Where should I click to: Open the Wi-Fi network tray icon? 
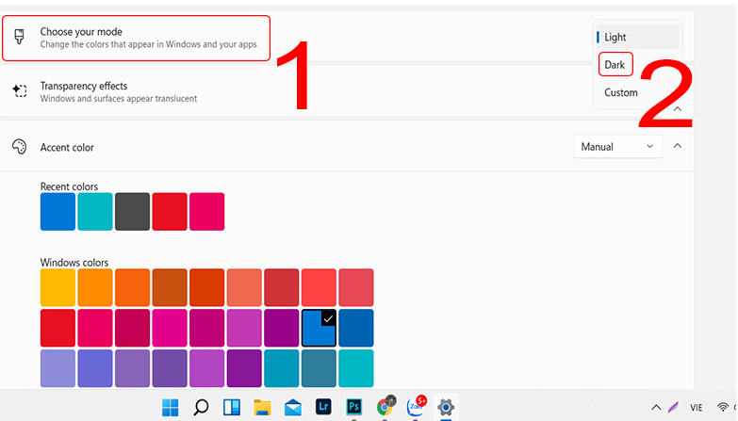[723, 407]
